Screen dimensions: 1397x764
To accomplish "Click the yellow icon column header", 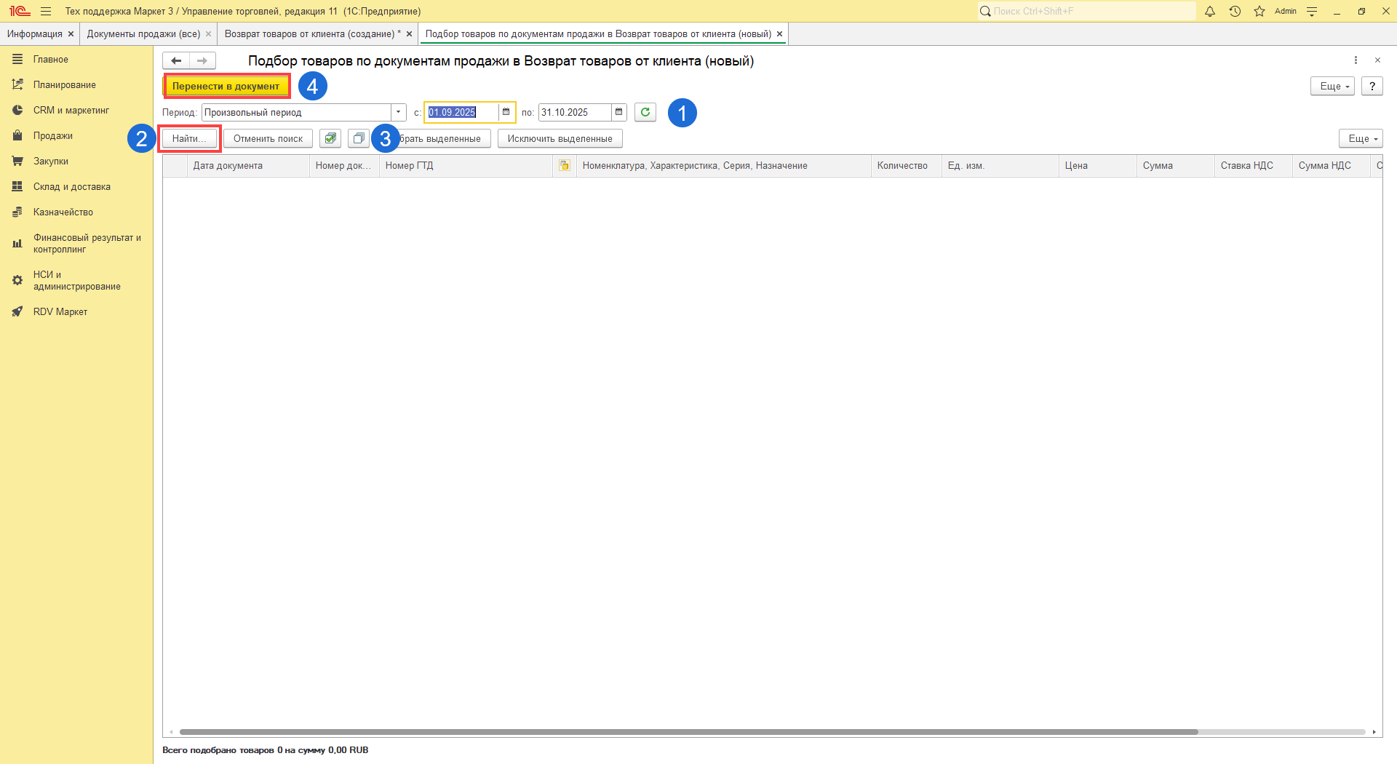I will coord(565,166).
